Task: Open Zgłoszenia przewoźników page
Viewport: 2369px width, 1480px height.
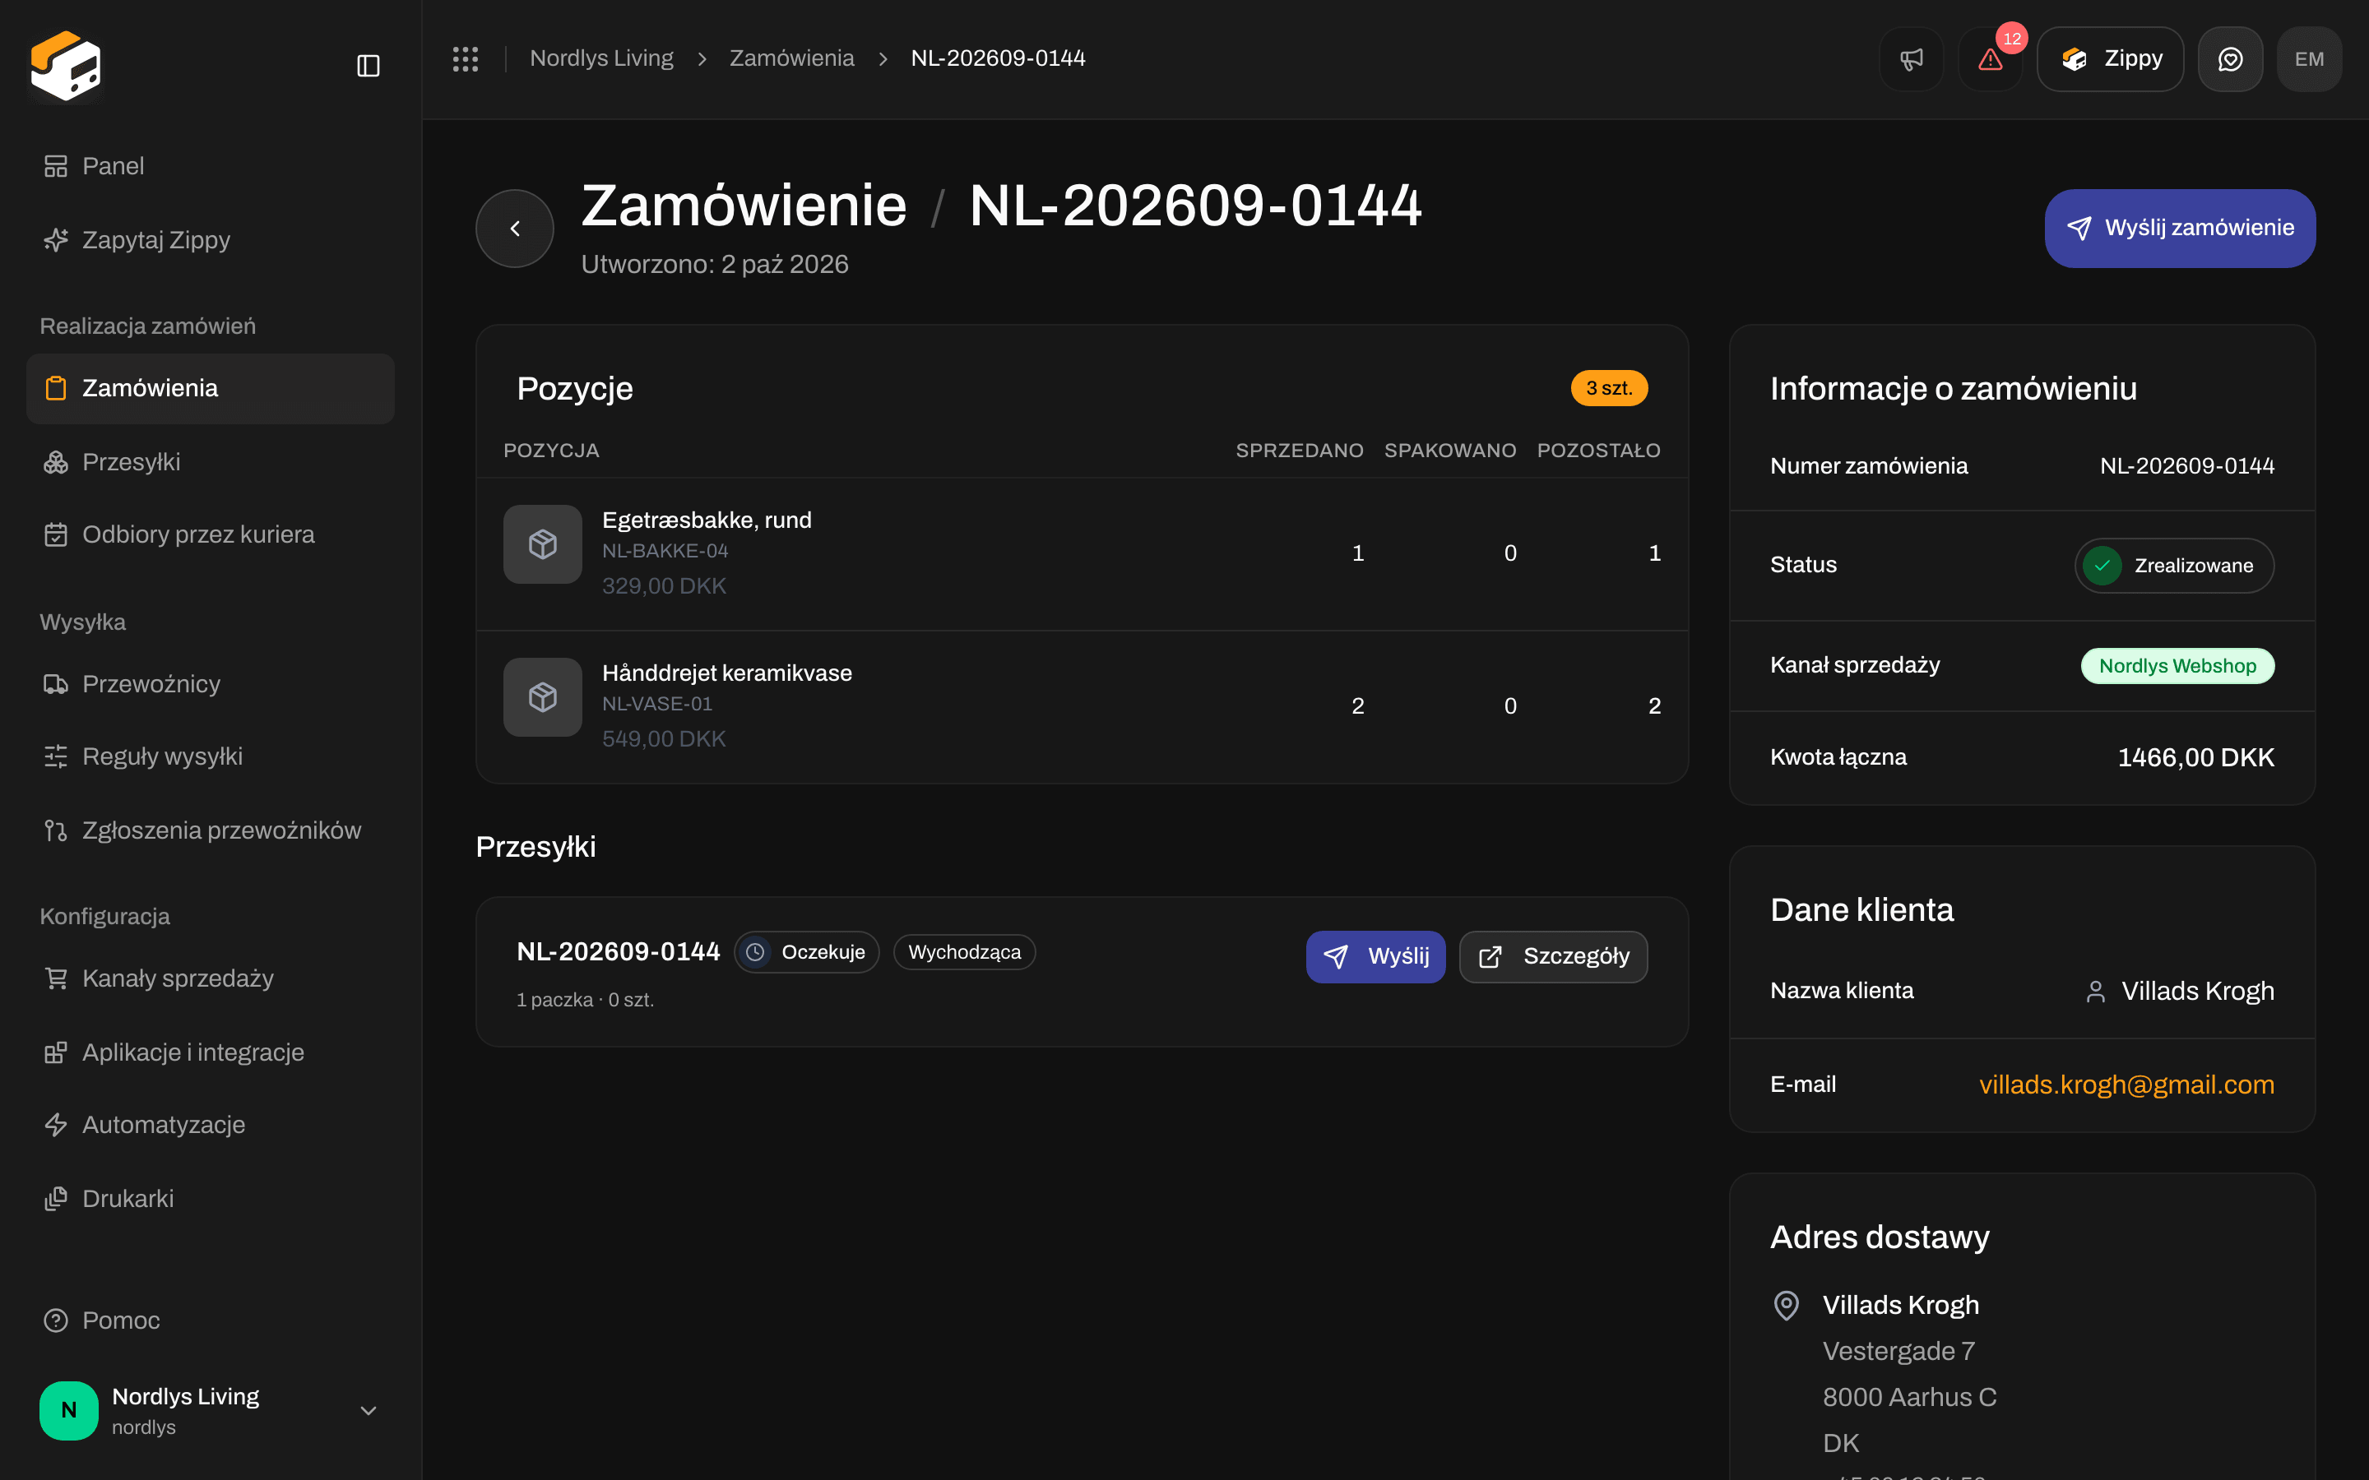Action: pos(211,830)
